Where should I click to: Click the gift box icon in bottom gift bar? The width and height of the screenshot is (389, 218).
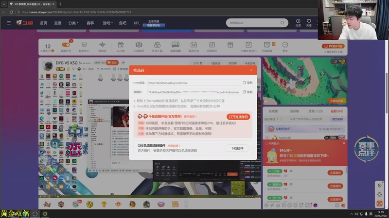click(90, 204)
